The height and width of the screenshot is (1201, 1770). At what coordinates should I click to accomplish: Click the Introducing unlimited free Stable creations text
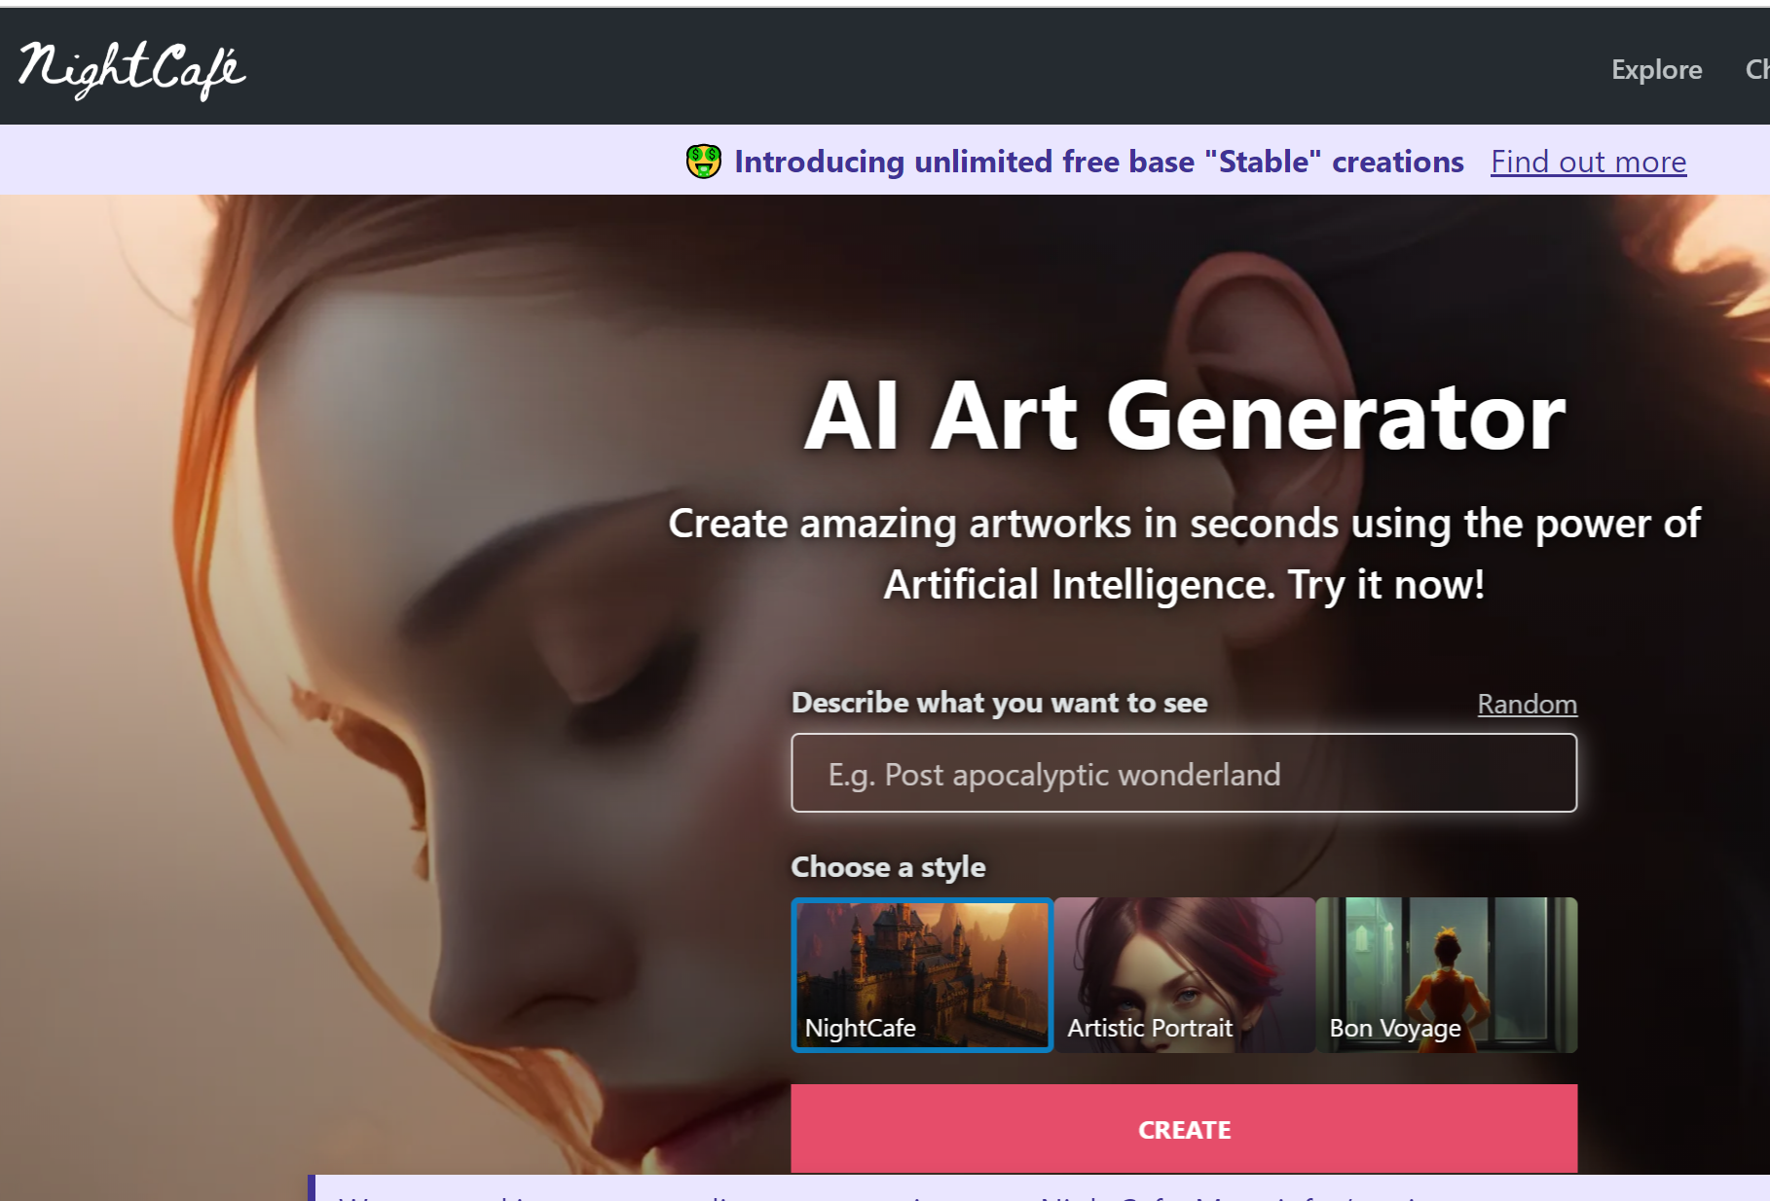(x=1098, y=162)
